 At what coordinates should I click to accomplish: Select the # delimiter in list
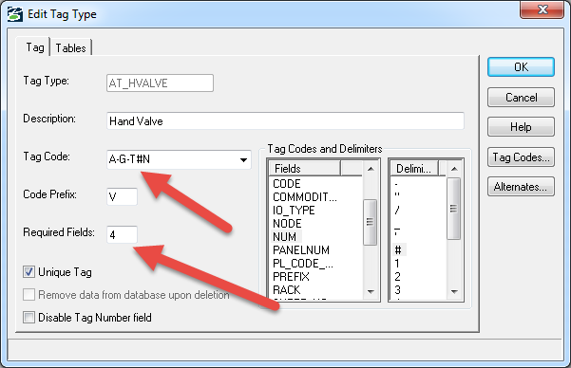(x=399, y=249)
